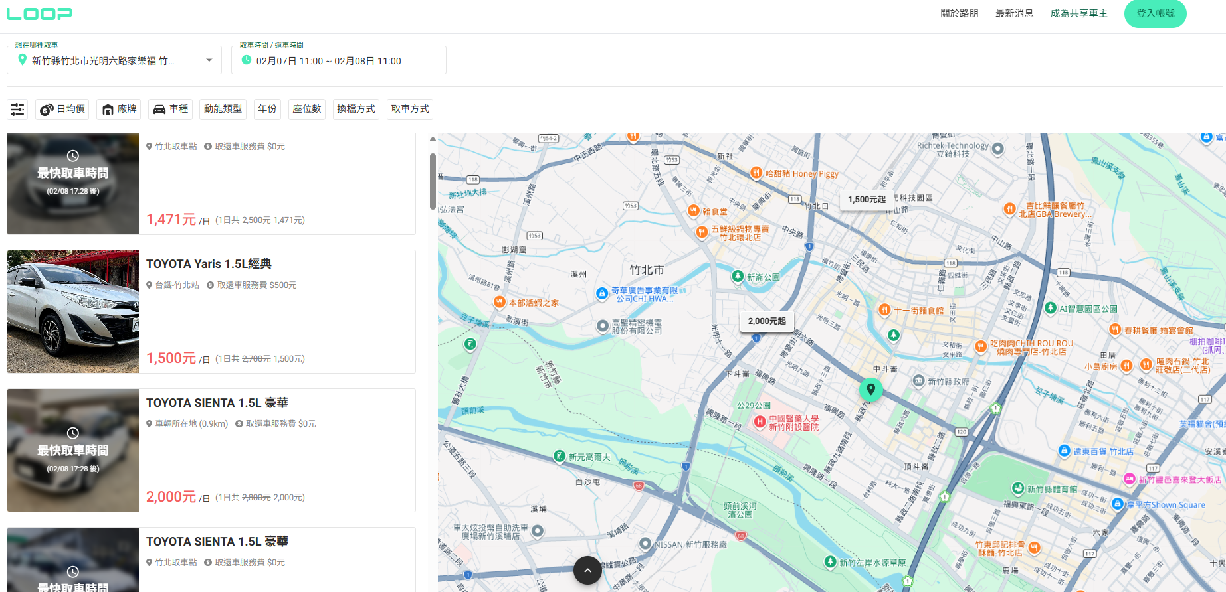Image resolution: width=1226 pixels, height=592 pixels.
Task: Click Richtek Technology 立錡科技 marker
Action: click(x=997, y=149)
